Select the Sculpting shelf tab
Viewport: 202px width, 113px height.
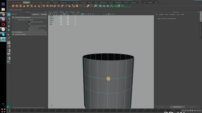click(x=41, y=3)
